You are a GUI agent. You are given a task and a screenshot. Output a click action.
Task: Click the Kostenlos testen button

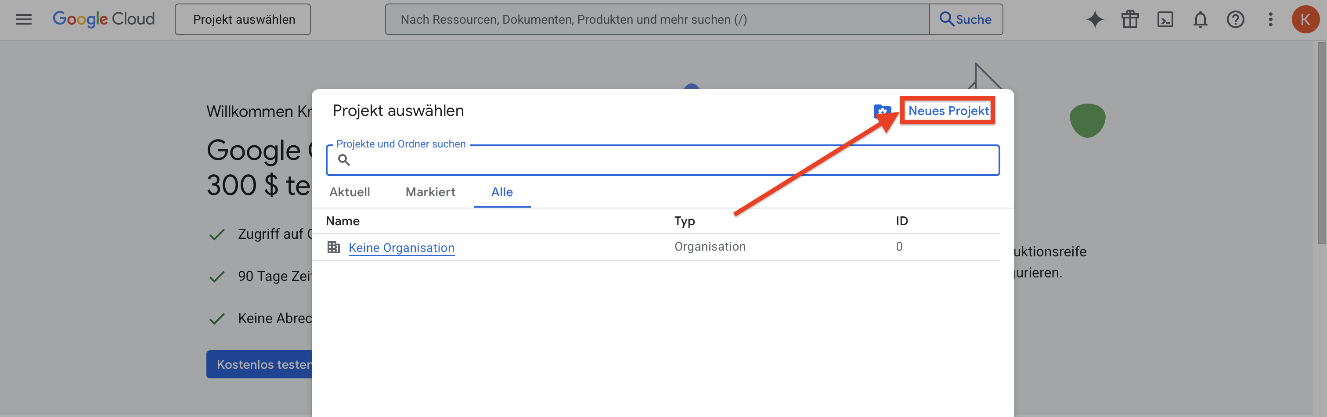(x=260, y=364)
